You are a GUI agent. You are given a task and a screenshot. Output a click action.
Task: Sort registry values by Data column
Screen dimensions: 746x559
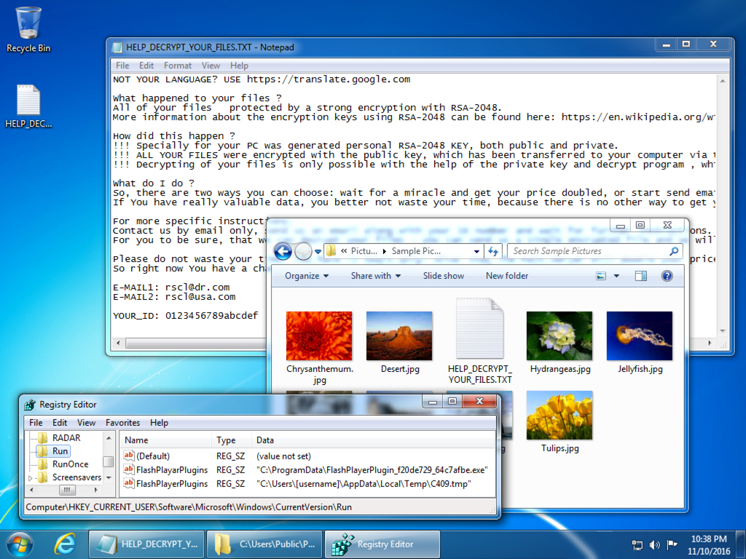click(374, 440)
